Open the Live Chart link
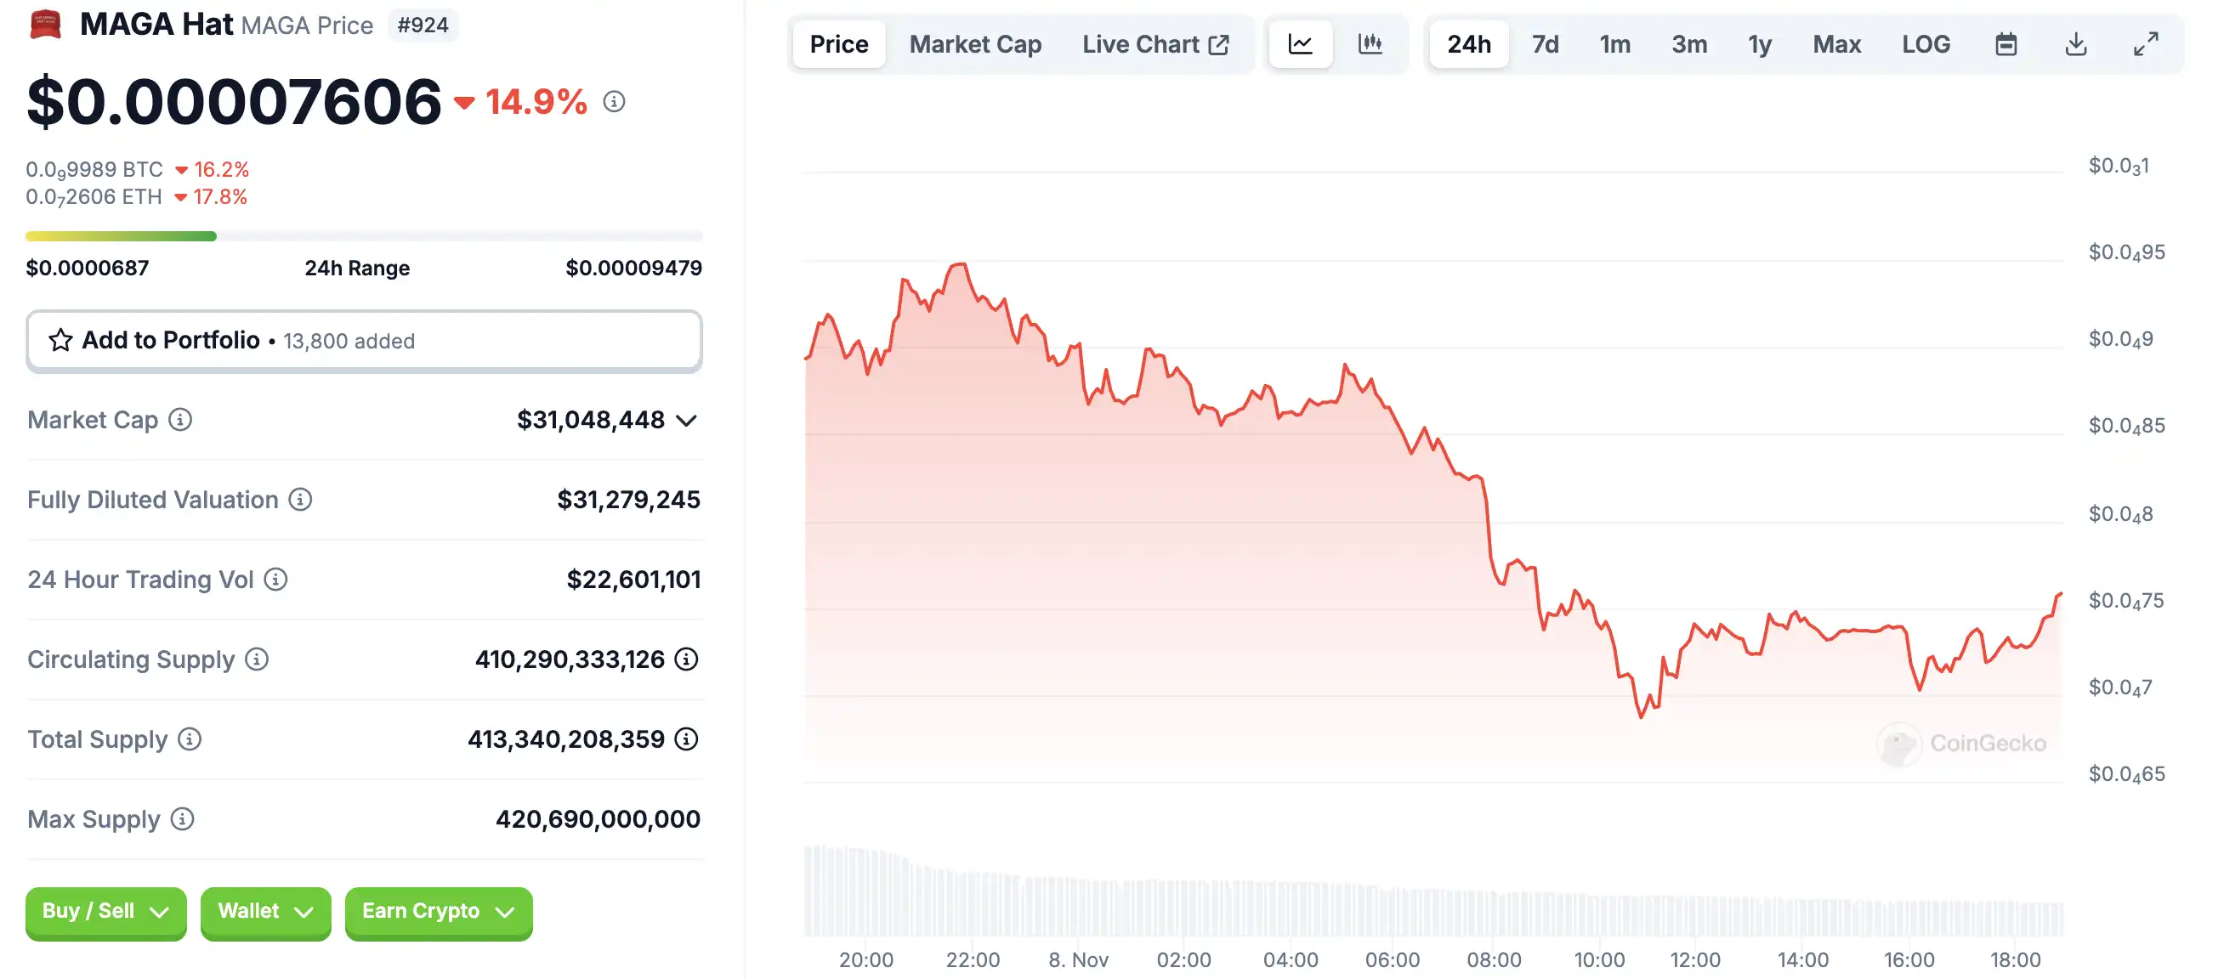The height and width of the screenshot is (979, 2224). click(1155, 44)
